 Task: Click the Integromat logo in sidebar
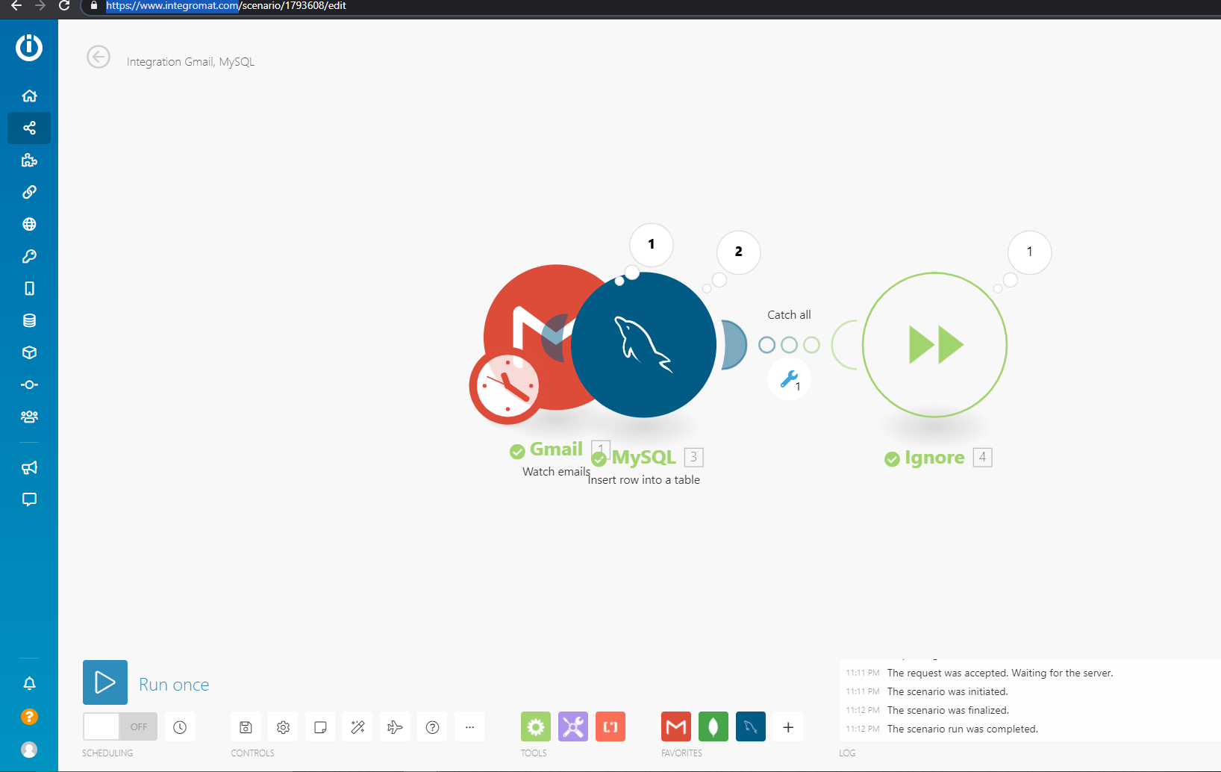click(x=29, y=48)
